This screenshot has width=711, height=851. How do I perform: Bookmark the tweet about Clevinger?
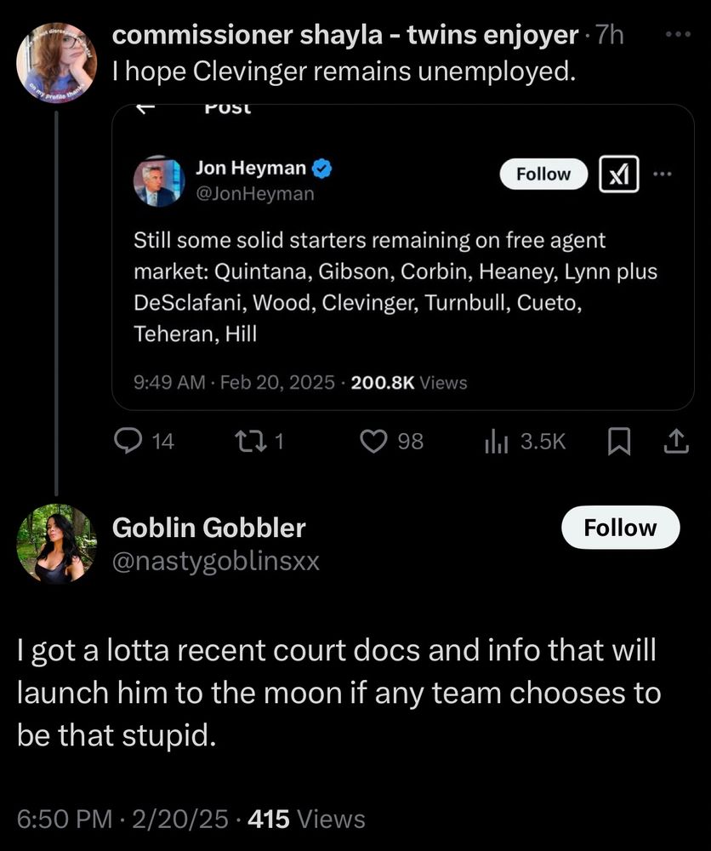[620, 440]
